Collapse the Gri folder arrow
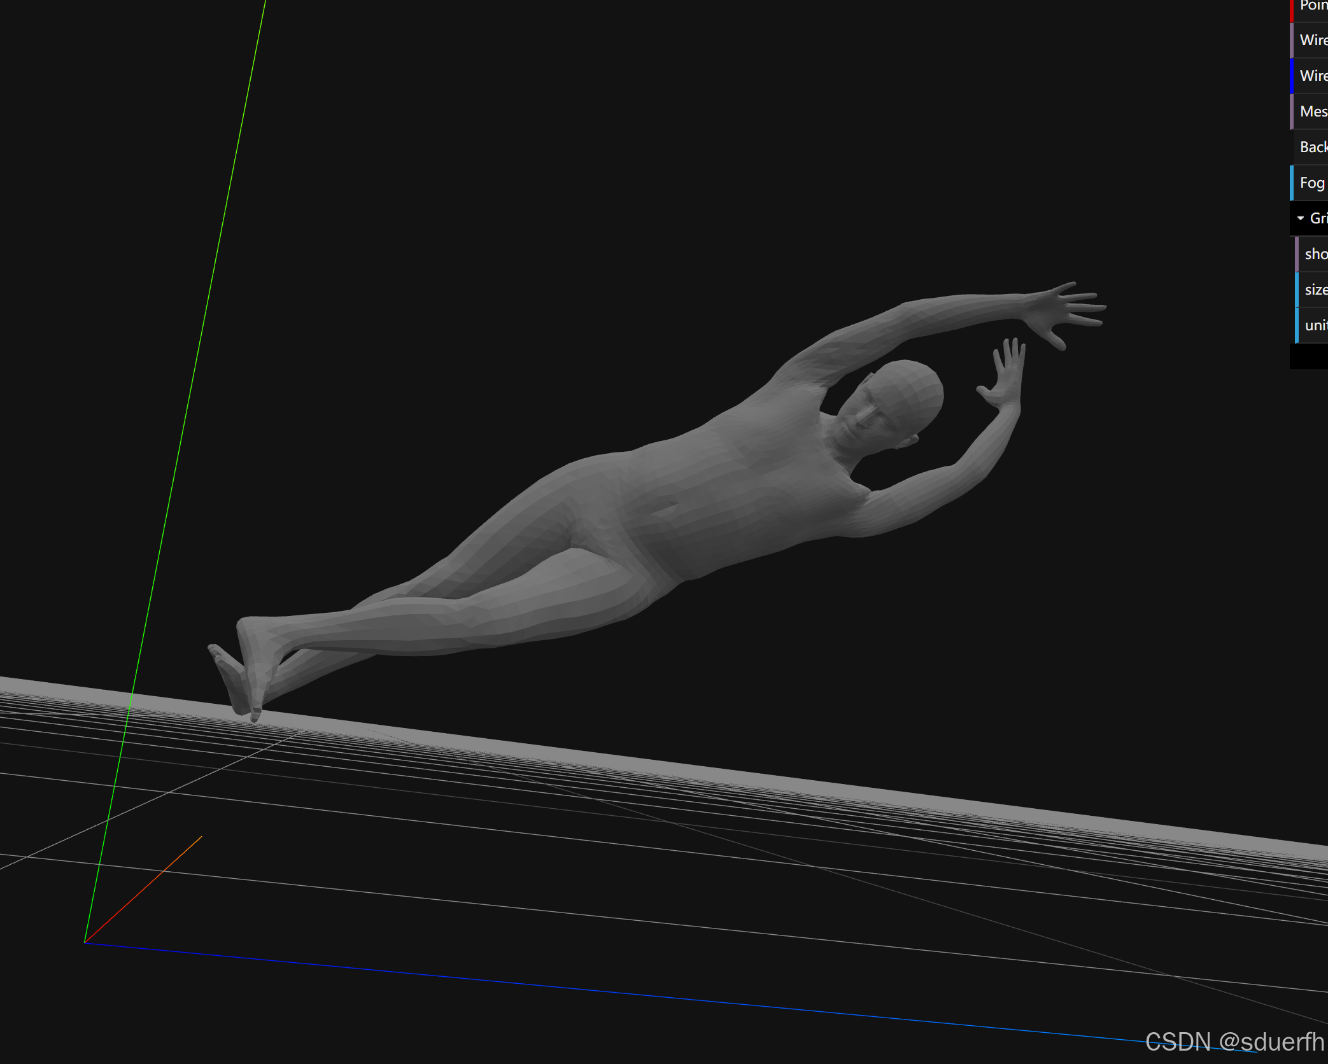 pyautogui.click(x=1300, y=218)
